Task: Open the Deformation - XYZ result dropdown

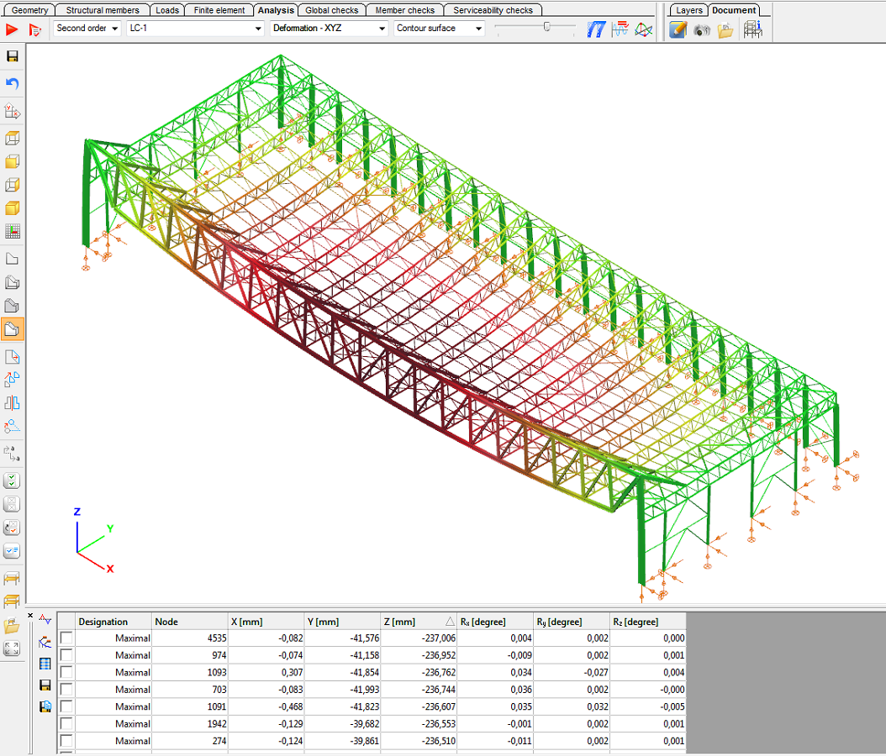Action: click(x=329, y=29)
